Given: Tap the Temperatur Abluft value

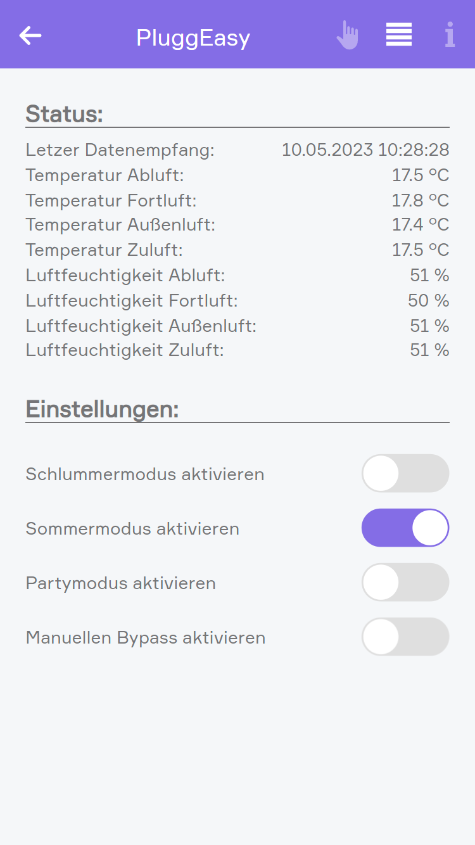Looking at the screenshot, I should pos(421,175).
